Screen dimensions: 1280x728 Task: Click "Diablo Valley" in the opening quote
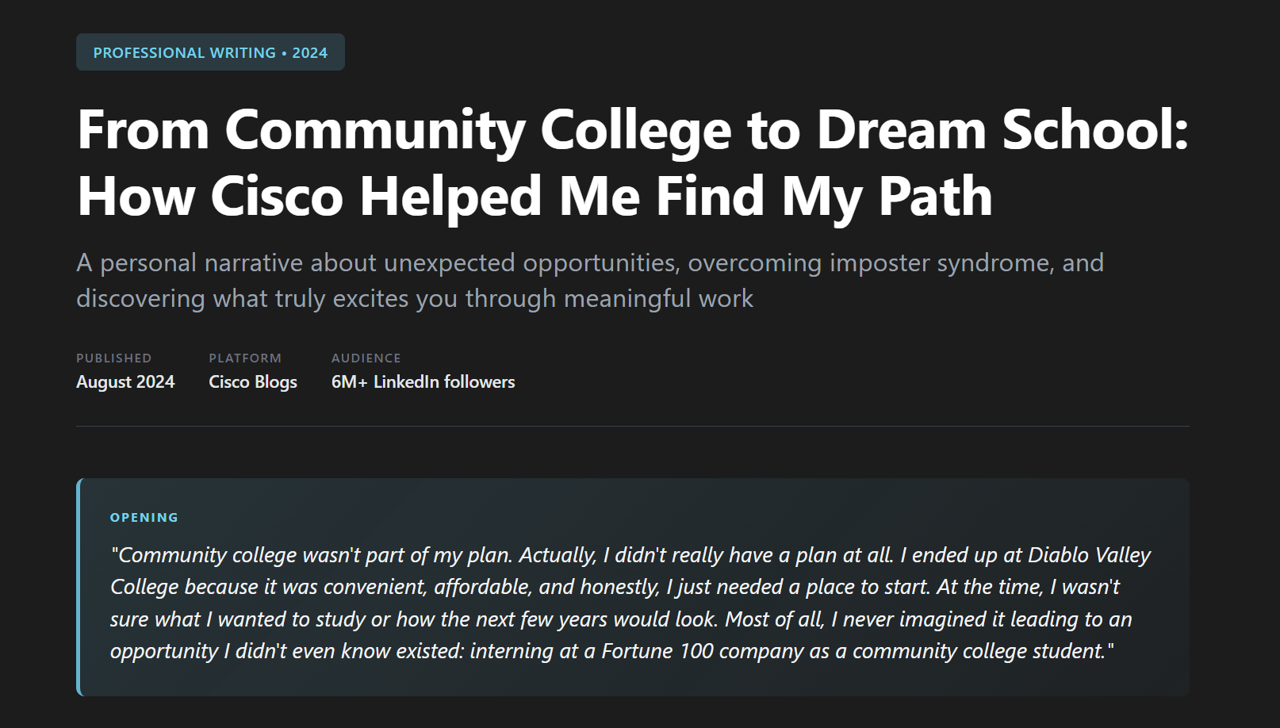coord(1089,555)
